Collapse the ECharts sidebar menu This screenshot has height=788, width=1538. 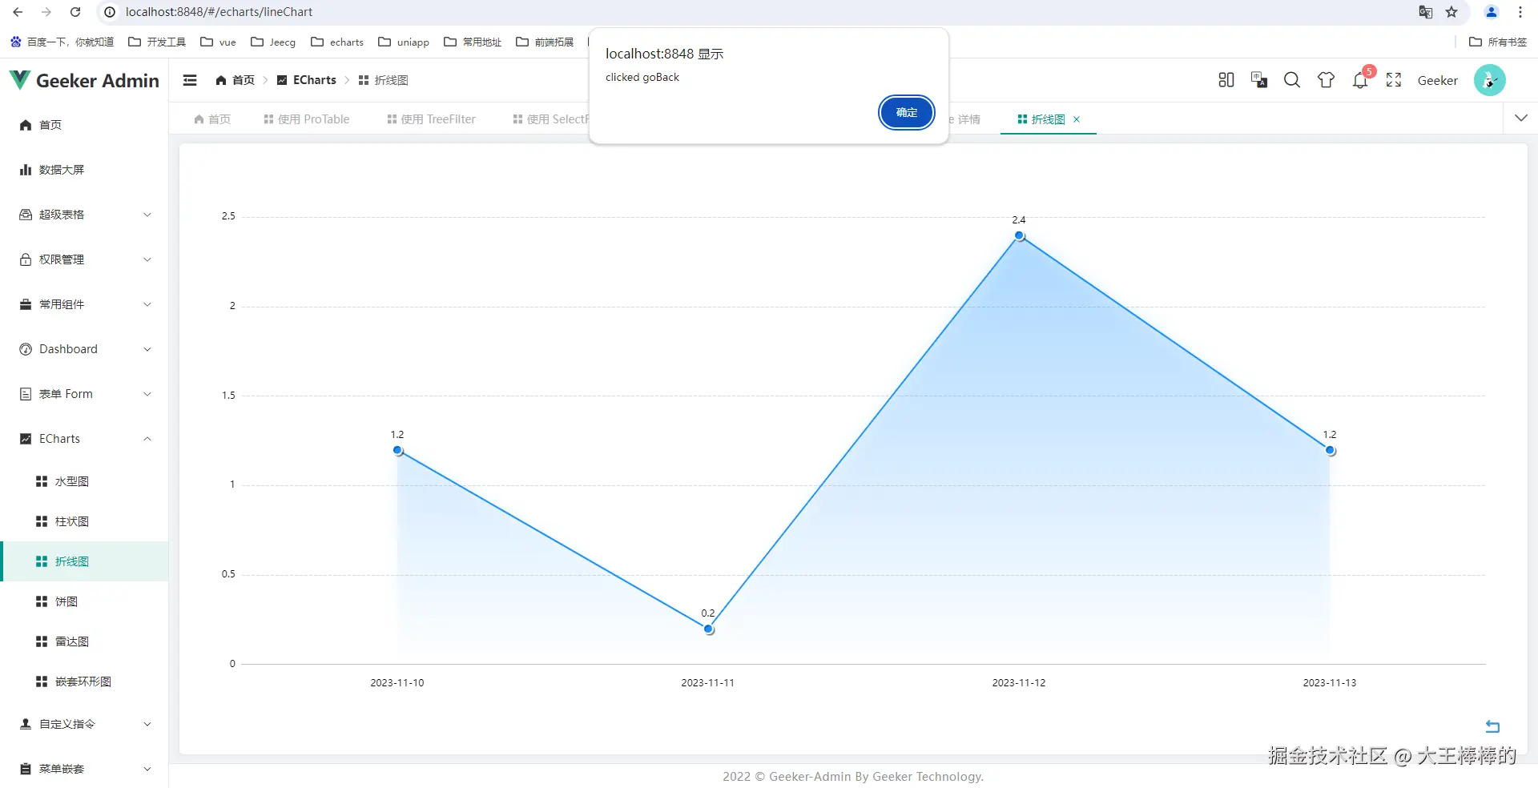(84, 439)
